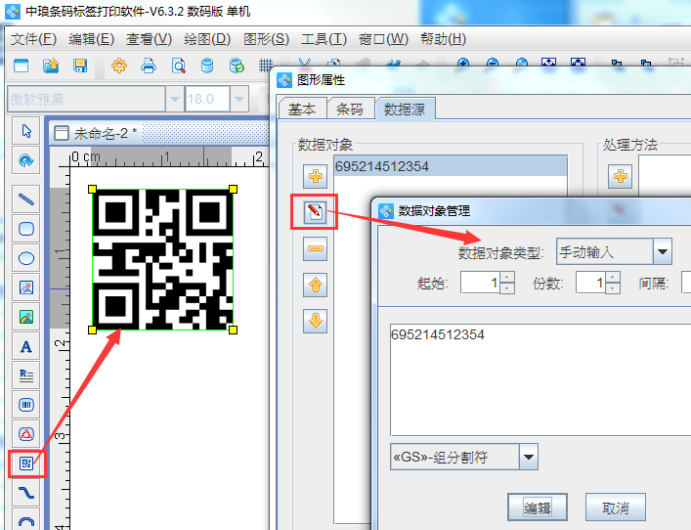Switch to the 数据源 tab
This screenshot has width=691, height=530.
pyautogui.click(x=405, y=109)
